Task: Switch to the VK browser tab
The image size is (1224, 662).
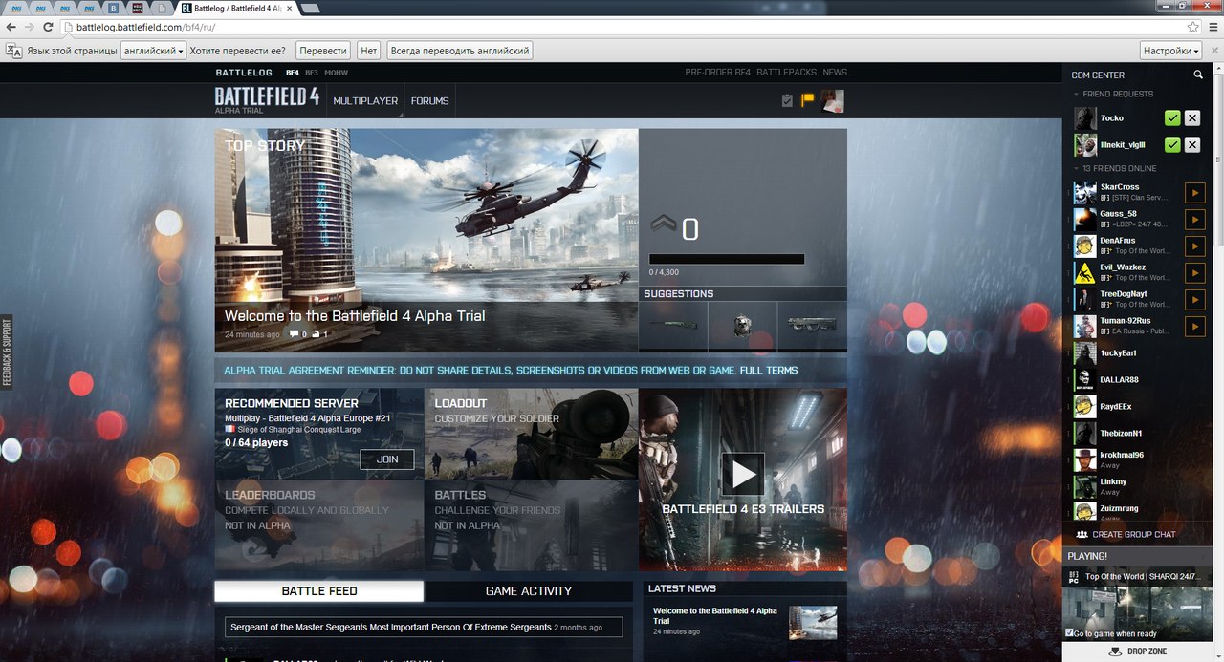Action: [x=115, y=8]
